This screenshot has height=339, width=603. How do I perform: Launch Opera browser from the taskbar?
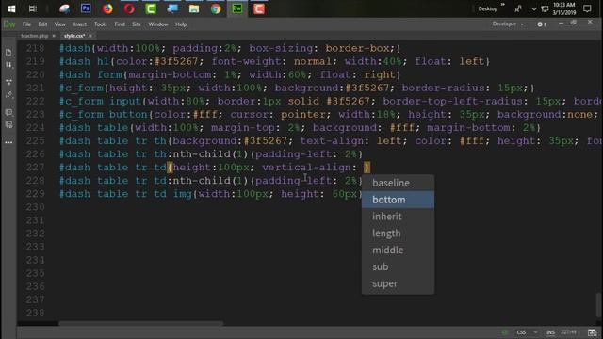tap(129, 8)
